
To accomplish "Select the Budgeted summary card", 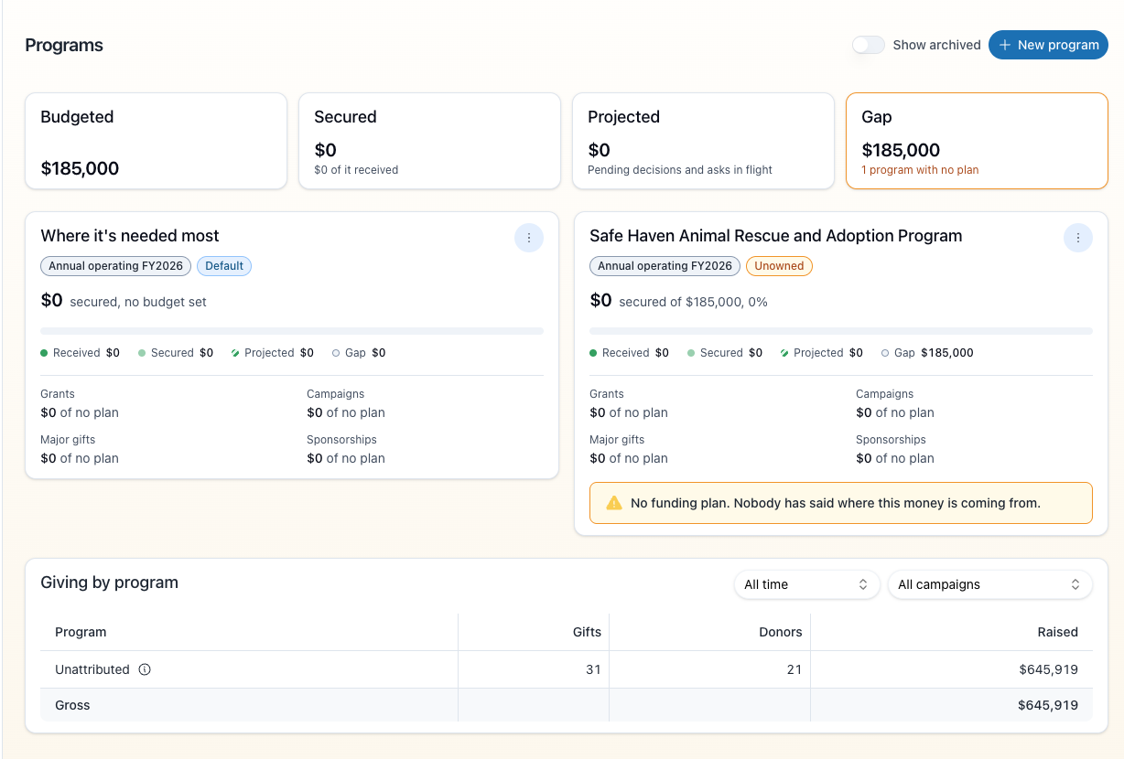I will point(156,141).
